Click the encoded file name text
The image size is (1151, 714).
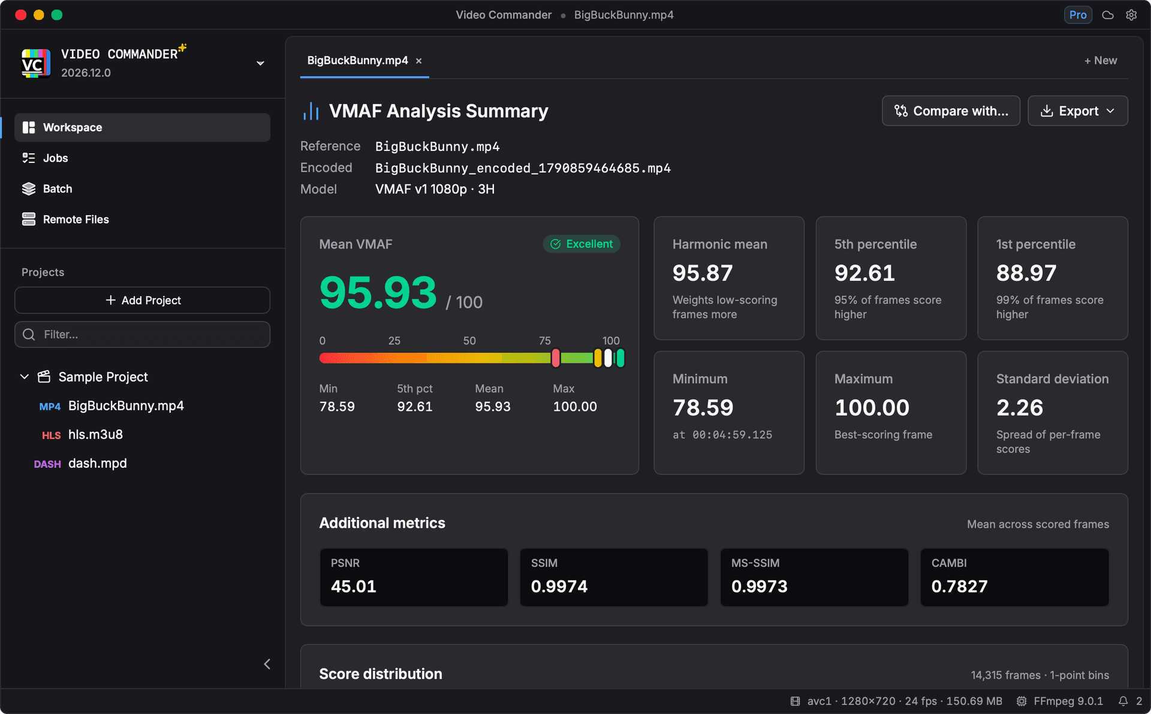click(523, 168)
